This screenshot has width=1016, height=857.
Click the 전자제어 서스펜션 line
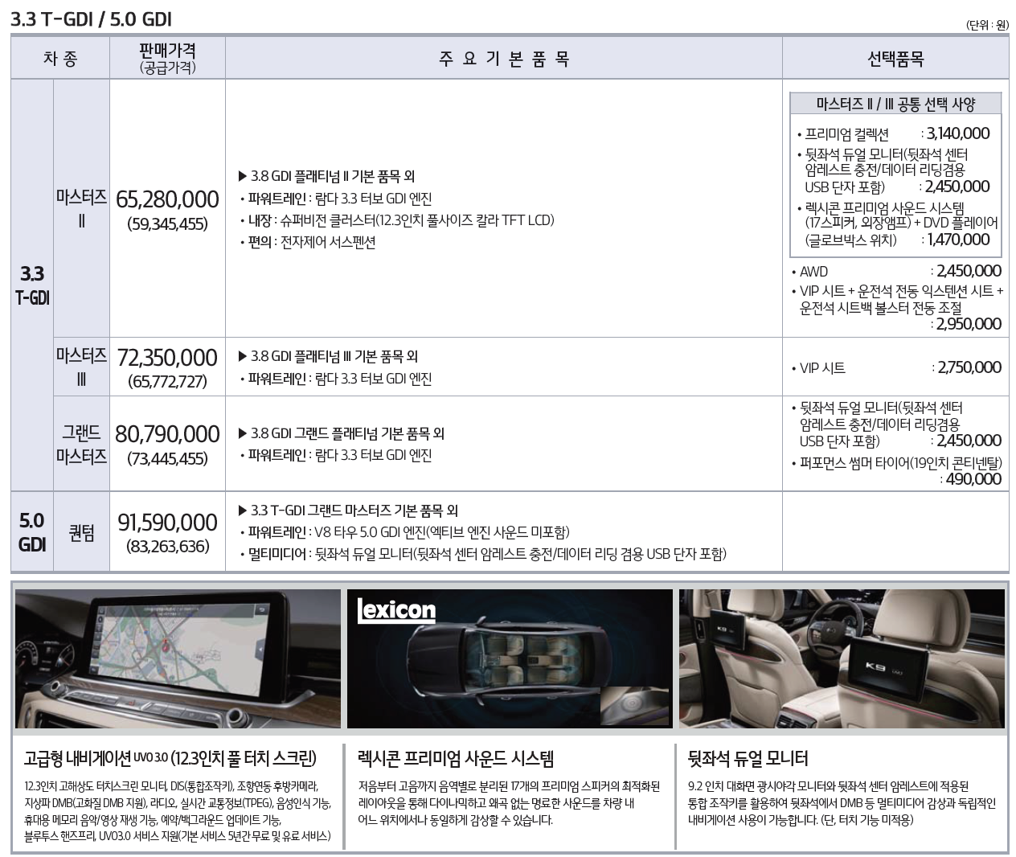coord(307,242)
